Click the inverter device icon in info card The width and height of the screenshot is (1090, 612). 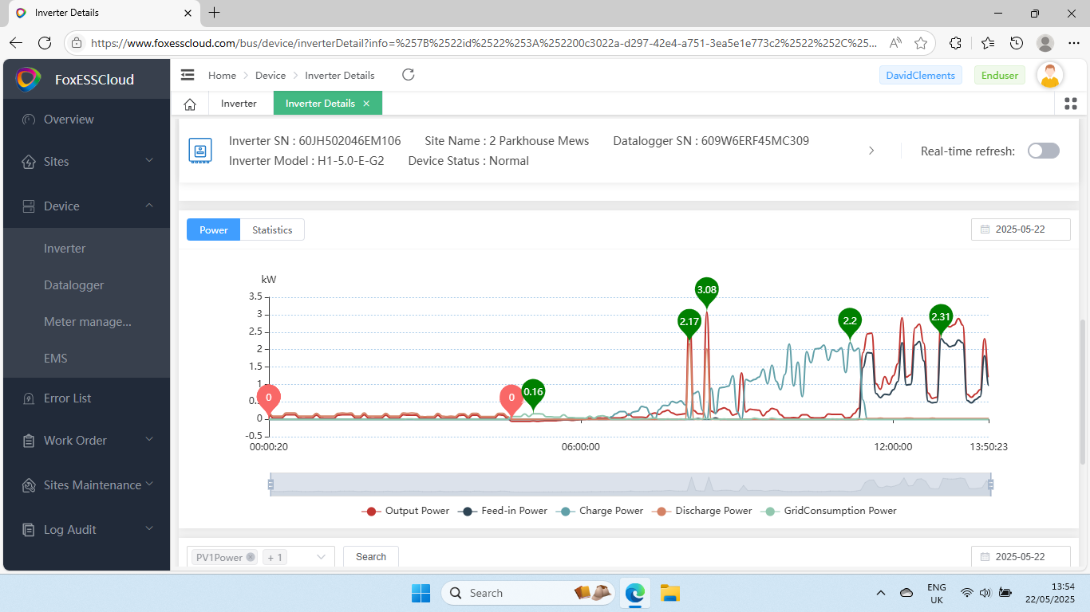[x=199, y=150]
